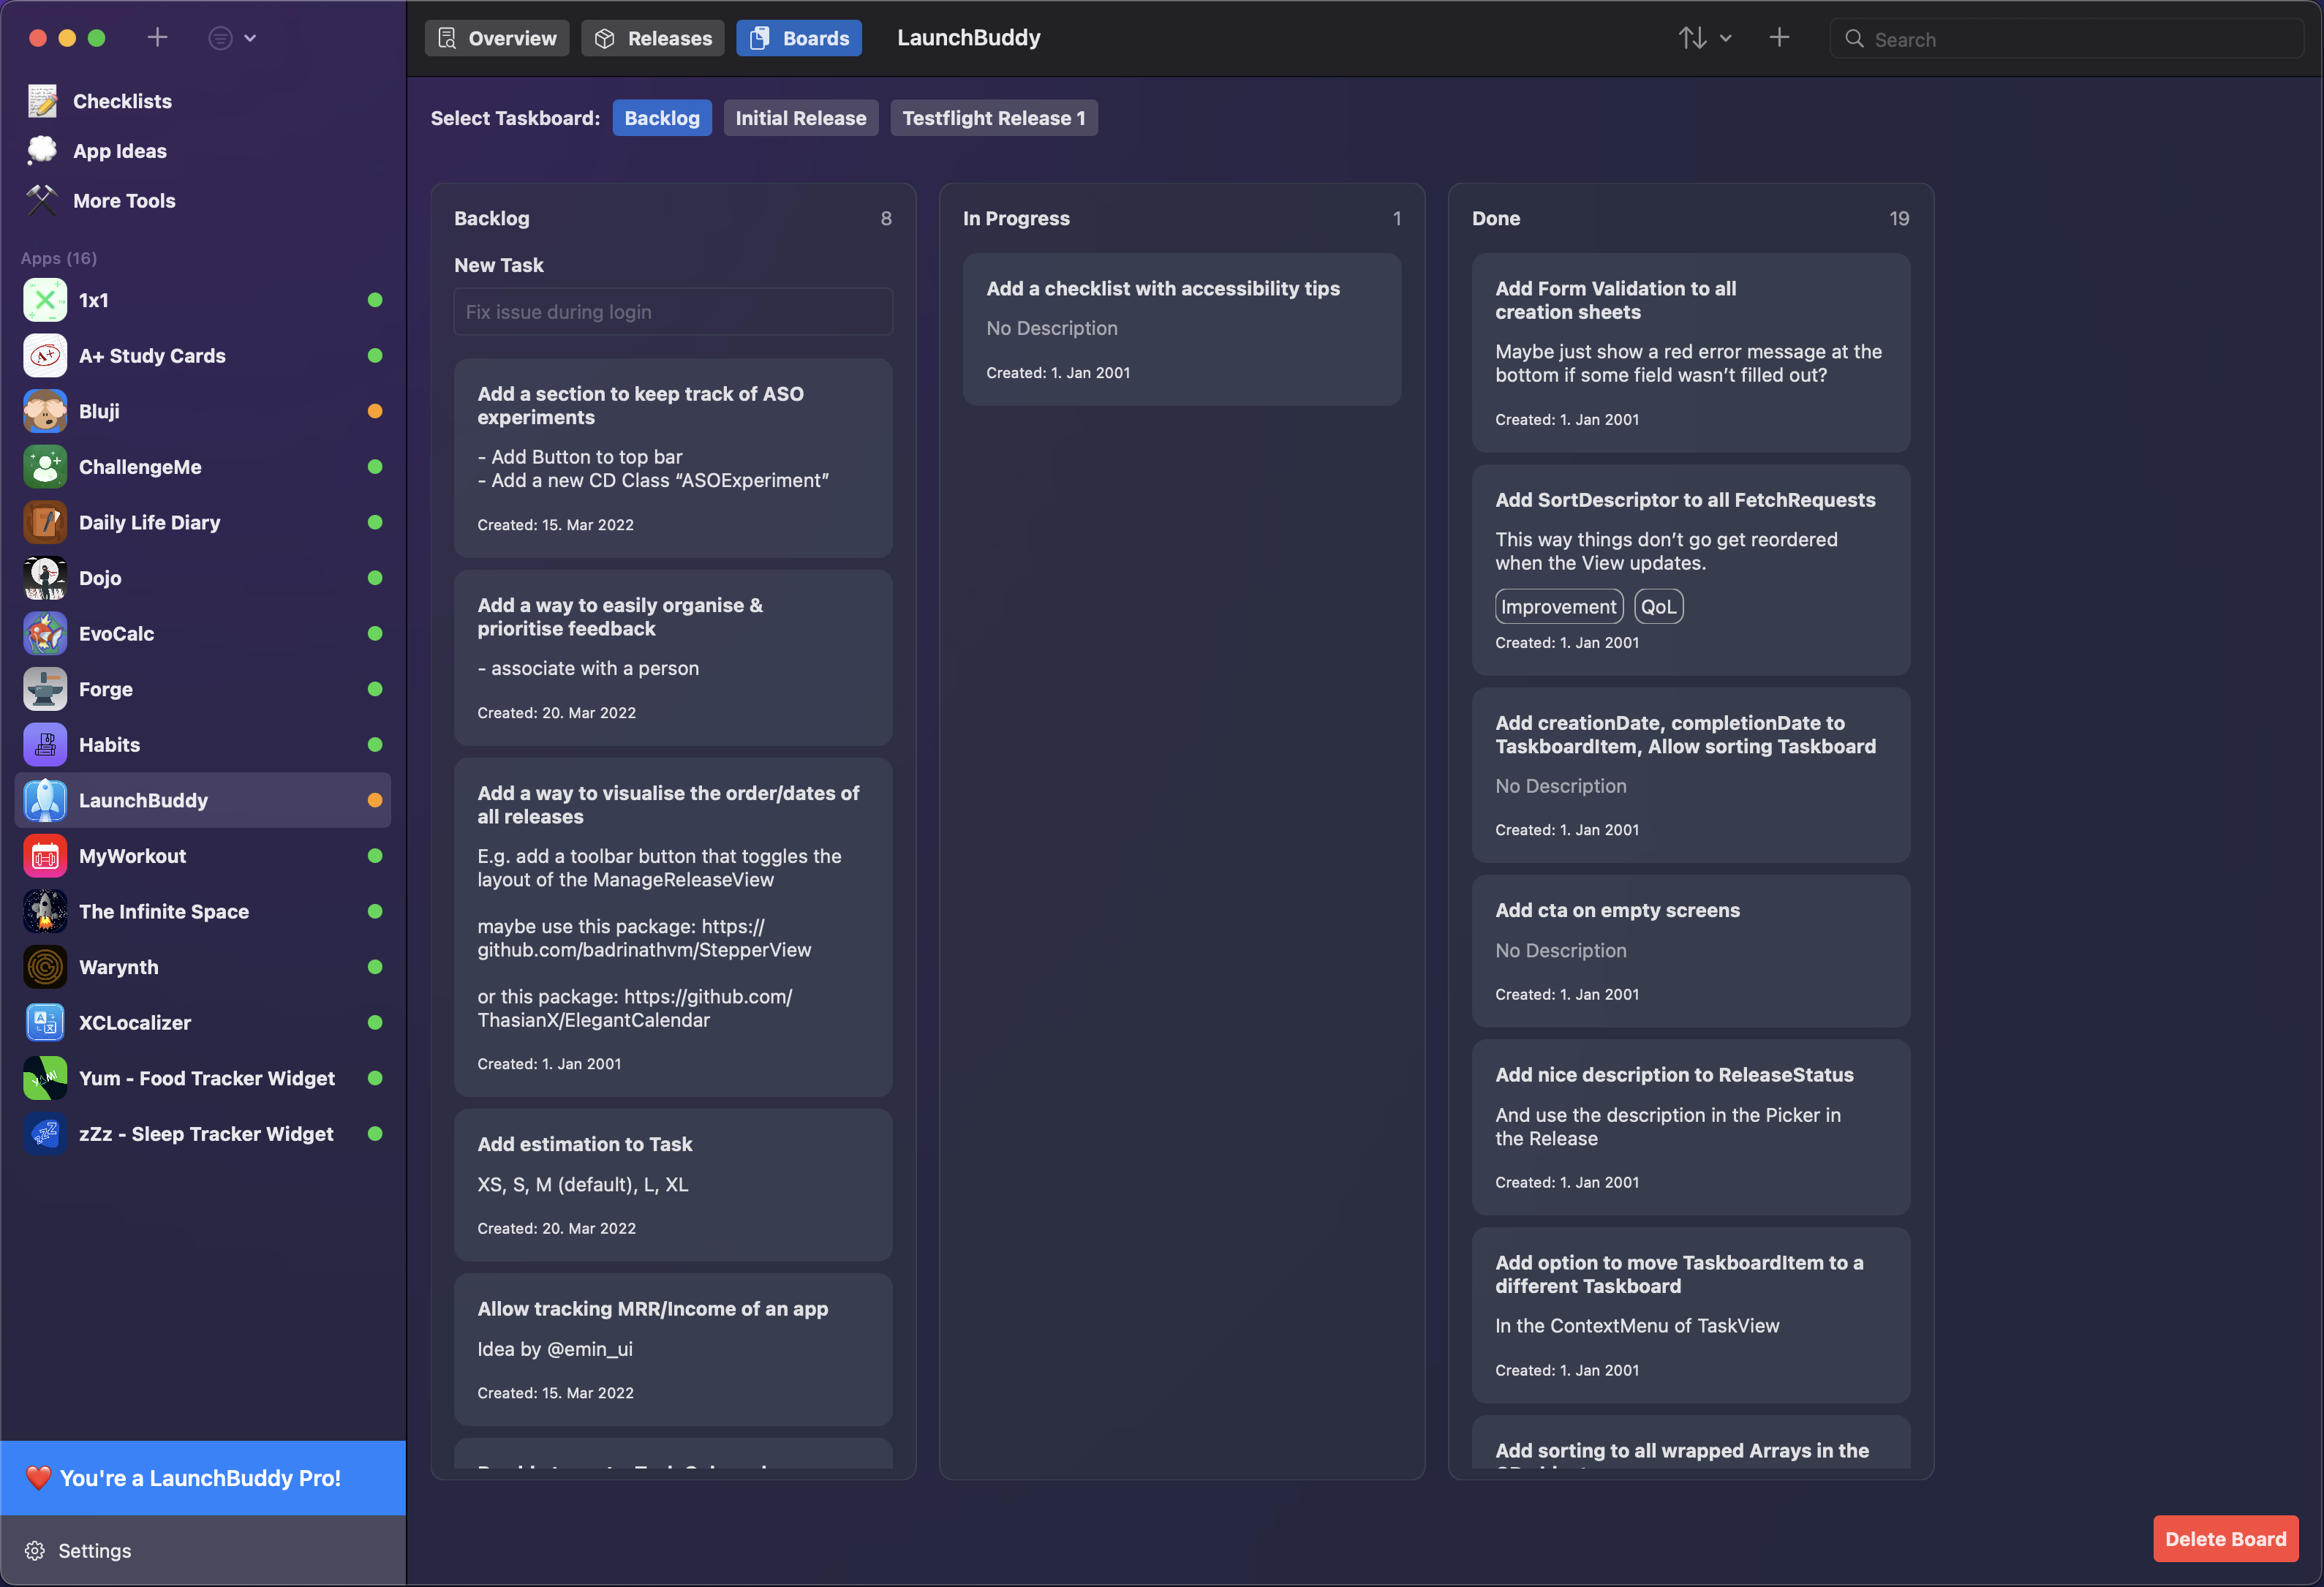2324x1587 pixels.
Task: Select the Testflight Release 1 taskboard
Action: click(994, 118)
